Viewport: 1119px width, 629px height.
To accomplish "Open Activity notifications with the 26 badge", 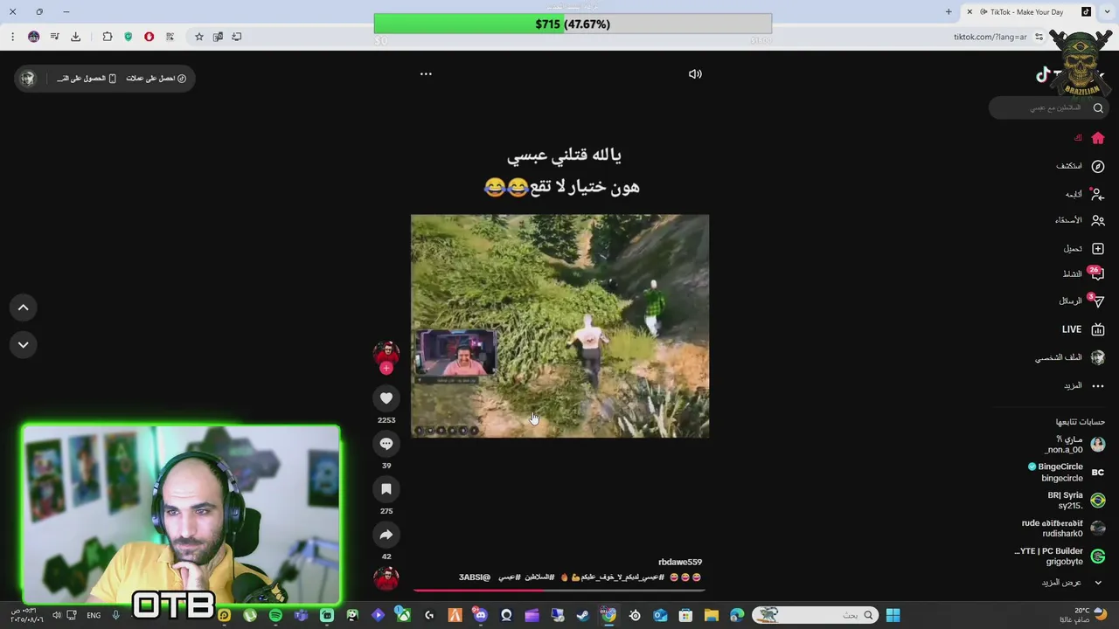I will coord(1084,274).
